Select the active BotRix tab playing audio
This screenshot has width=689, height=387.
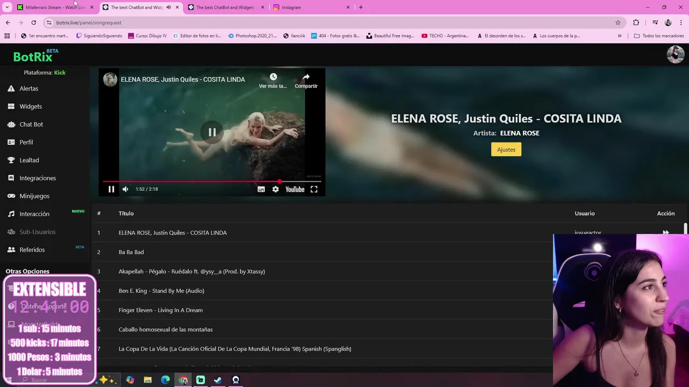[x=141, y=8]
